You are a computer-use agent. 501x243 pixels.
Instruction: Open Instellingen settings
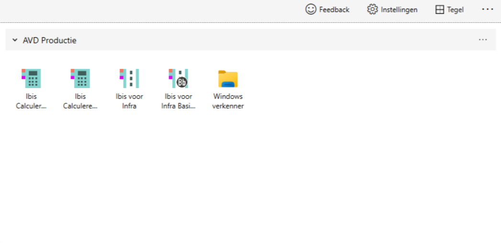coord(392,10)
